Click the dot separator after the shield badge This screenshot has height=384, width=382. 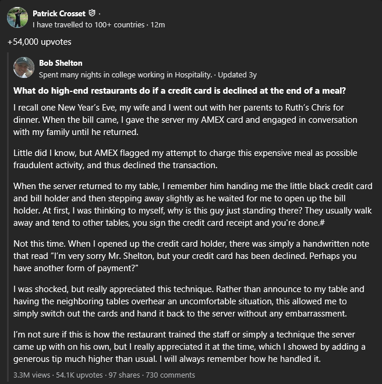[100, 14]
